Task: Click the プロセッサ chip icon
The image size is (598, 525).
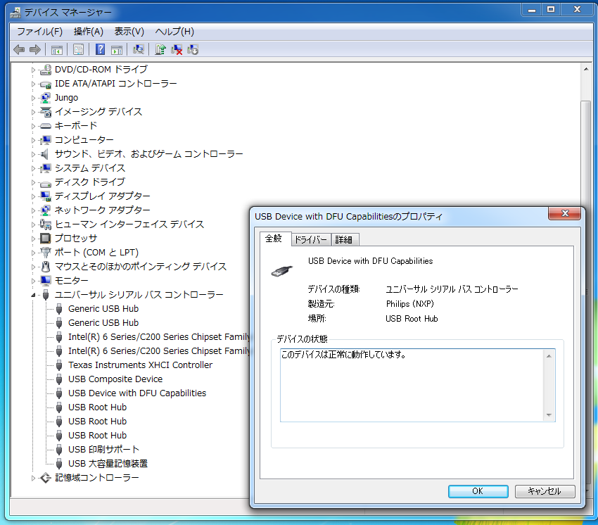Action: coord(46,239)
